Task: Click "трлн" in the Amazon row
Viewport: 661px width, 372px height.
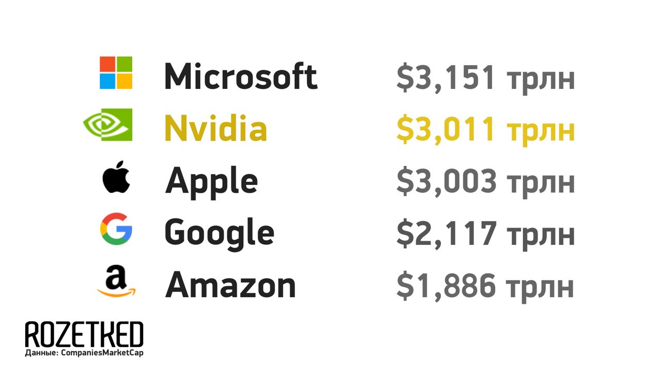Action: pyautogui.click(x=541, y=286)
